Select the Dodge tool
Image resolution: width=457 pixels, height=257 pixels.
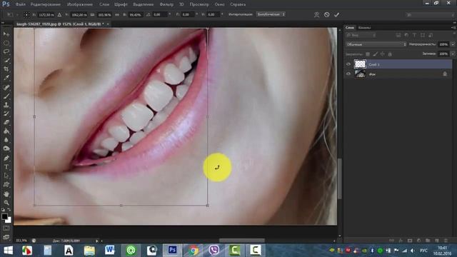pyautogui.click(x=6, y=148)
